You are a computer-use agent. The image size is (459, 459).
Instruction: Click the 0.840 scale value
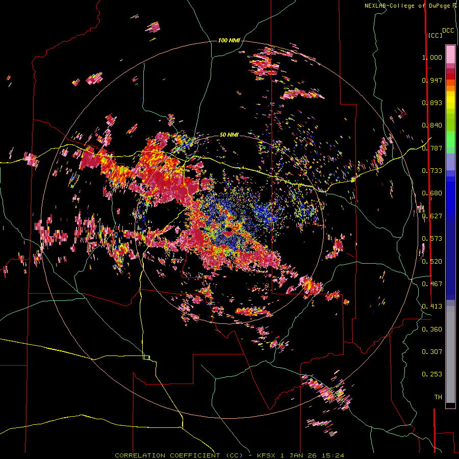tap(432, 125)
